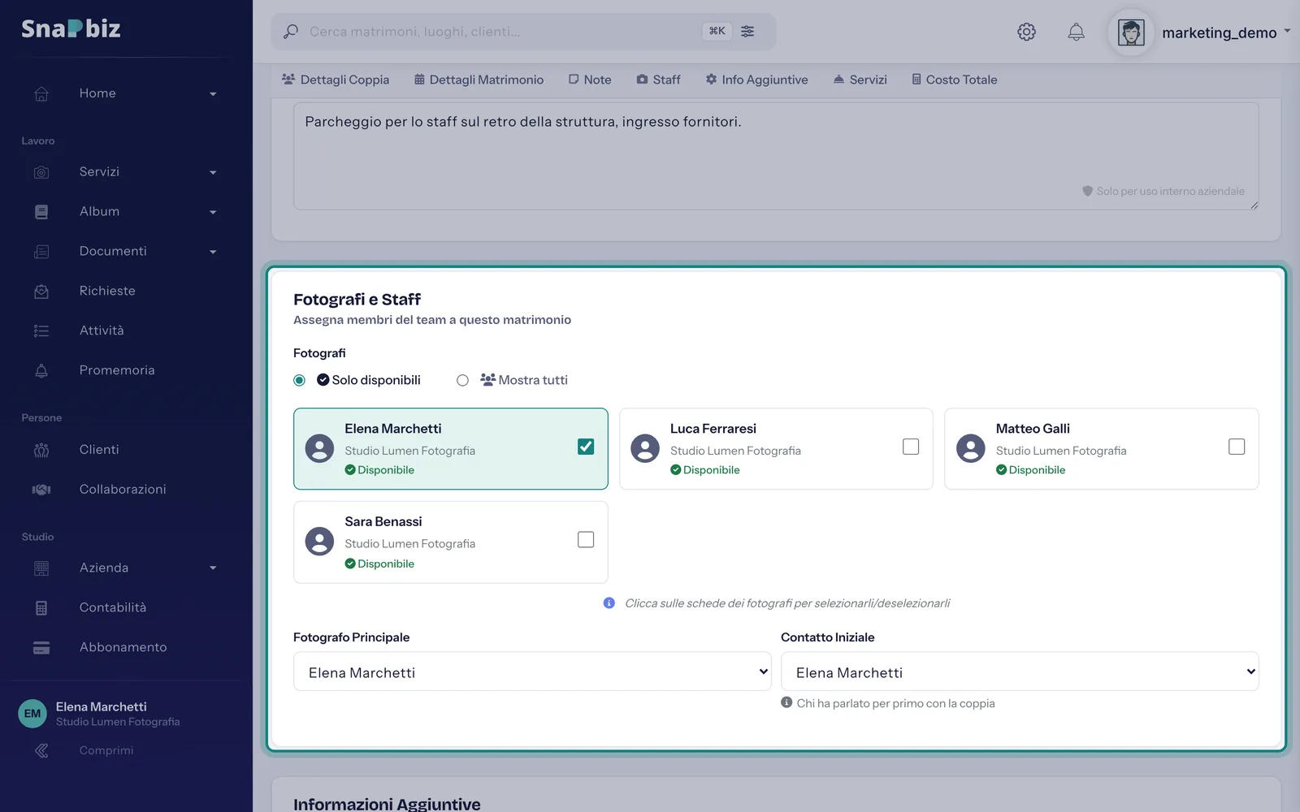This screenshot has width=1300, height=812.
Task: Click the Richieste envelope icon
Action: pyautogui.click(x=41, y=291)
